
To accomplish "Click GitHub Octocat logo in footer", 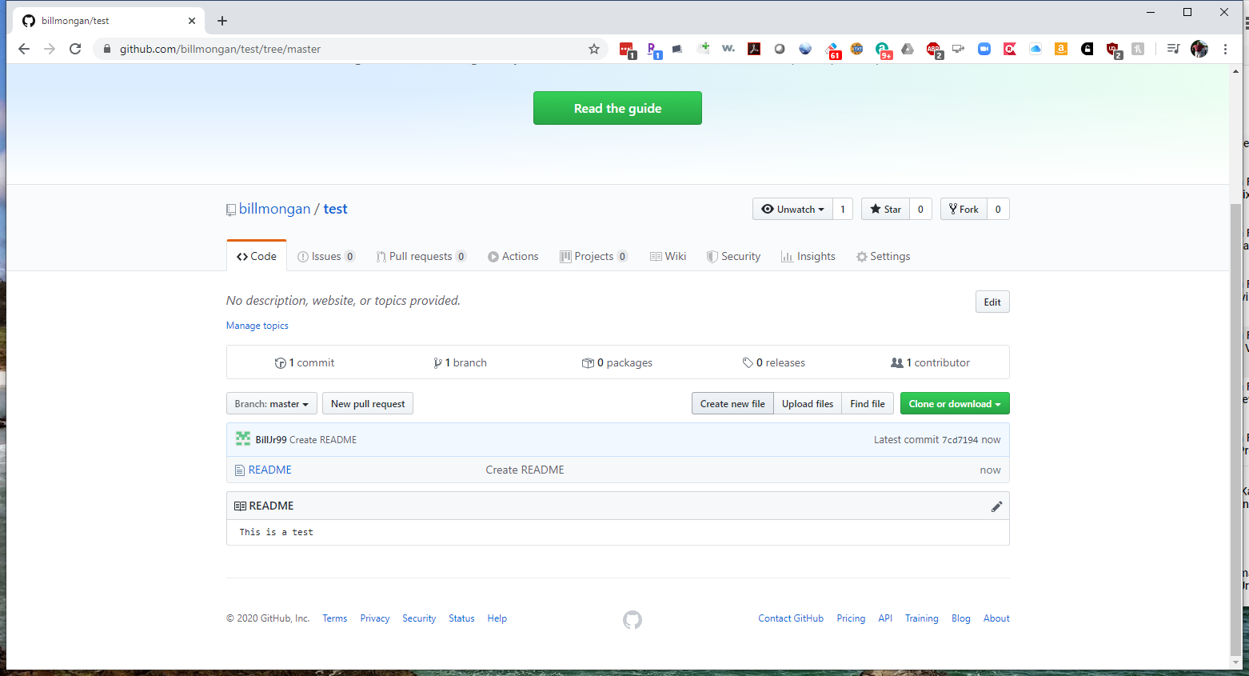I will (632, 620).
